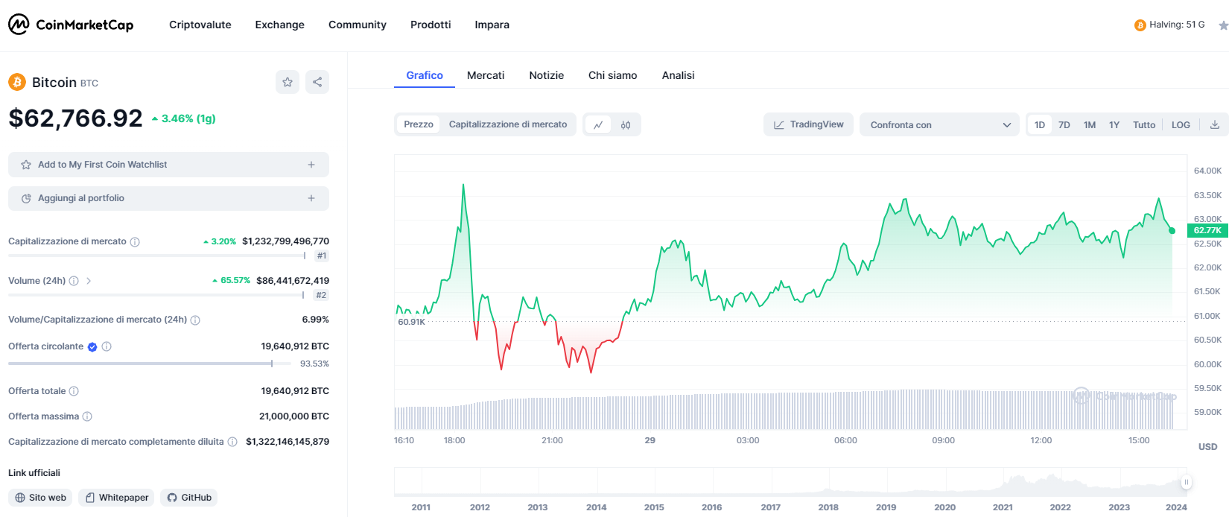1229x517 pixels.
Task: Switch to the Mercati tab
Action: pos(486,75)
